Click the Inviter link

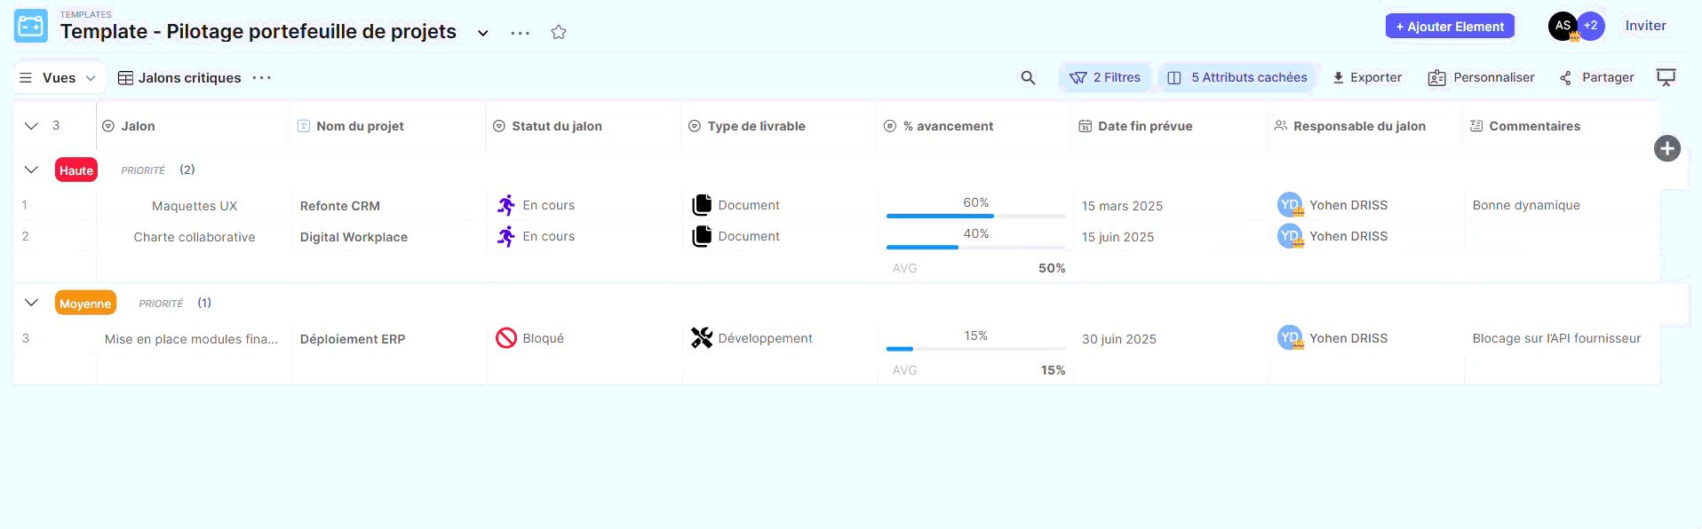[1645, 26]
